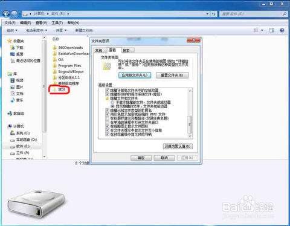Screen dimensions: 290x226
Task: Expand the breadcrumb arrow after 计算机
Action: 48,14
